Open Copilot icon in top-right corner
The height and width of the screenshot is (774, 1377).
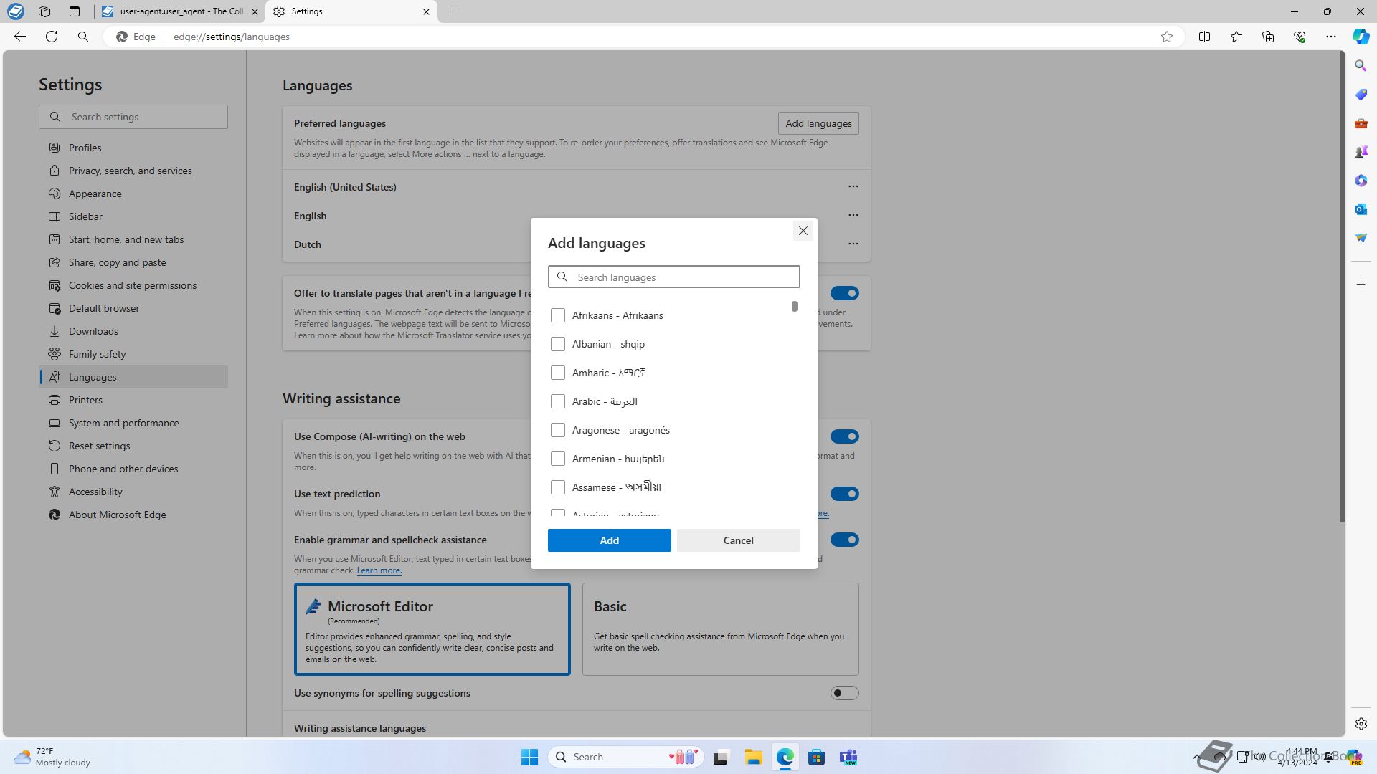pos(1361,37)
